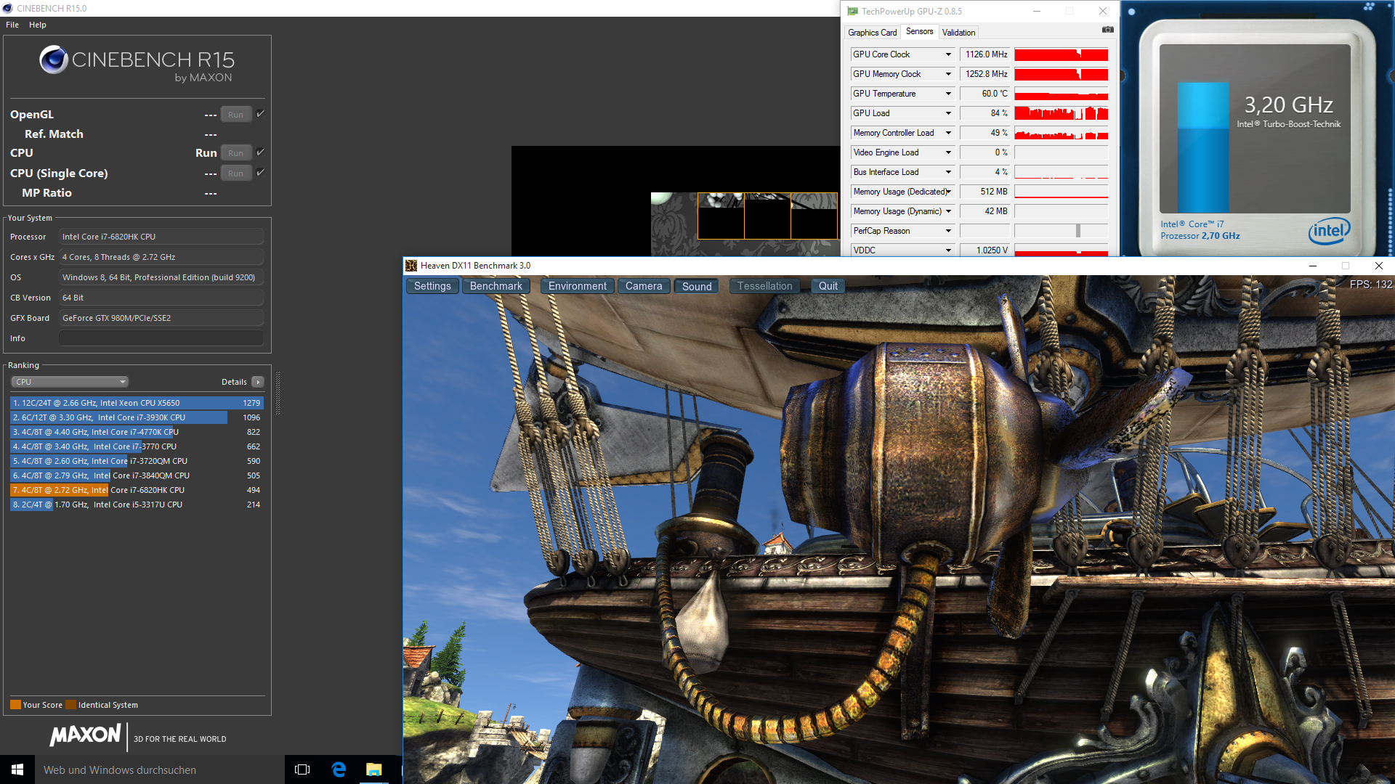Viewport: 1395px width, 784px height.
Task: Click the PerfCap Reason graph marker
Action: [1078, 231]
